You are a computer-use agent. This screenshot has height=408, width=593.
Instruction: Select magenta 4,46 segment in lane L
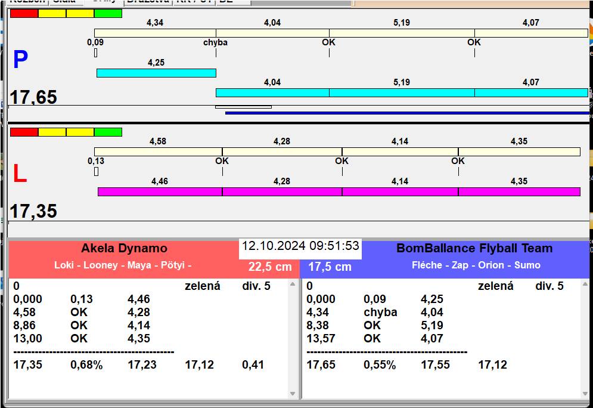point(160,191)
